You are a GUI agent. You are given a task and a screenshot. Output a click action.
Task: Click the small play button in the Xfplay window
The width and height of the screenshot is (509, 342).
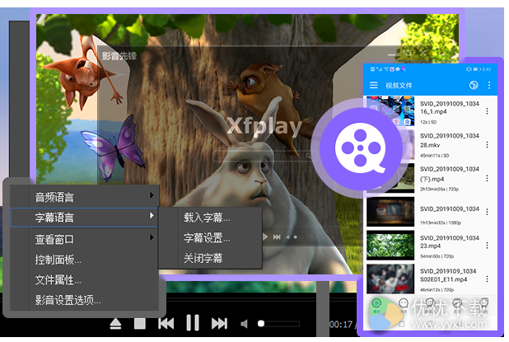[265, 237]
